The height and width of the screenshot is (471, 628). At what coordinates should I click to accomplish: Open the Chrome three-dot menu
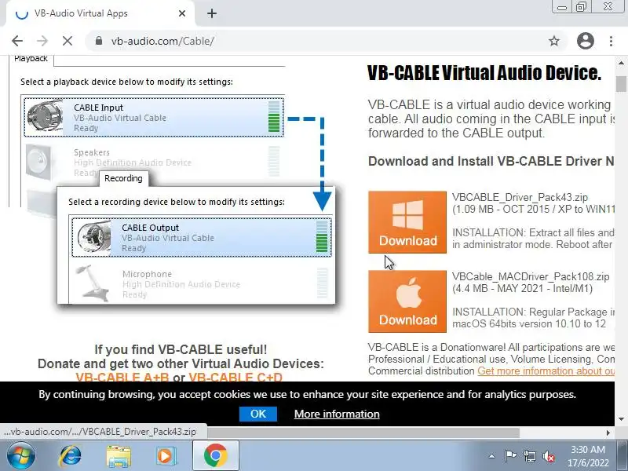(611, 41)
